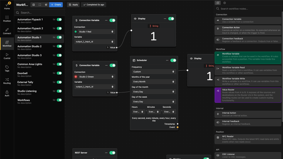Image resolution: width=283 pixels, height=159 pixels.
Task: Click the OSC Listener node icon
Action: click(218, 155)
